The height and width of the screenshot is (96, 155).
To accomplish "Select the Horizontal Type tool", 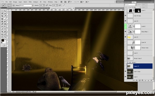I will click(5, 29).
